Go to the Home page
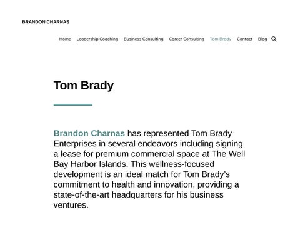The image size is (300, 232). [x=65, y=39]
